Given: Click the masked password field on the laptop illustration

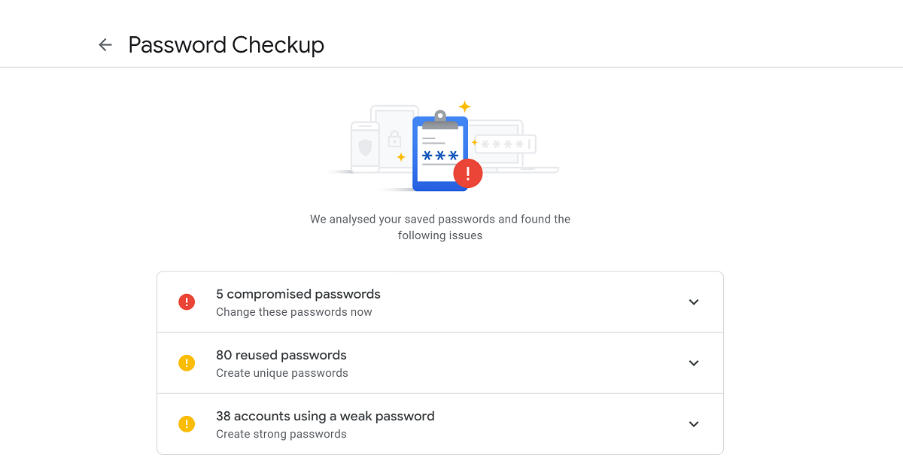Looking at the screenshot, I should click(x=505, y=144).
